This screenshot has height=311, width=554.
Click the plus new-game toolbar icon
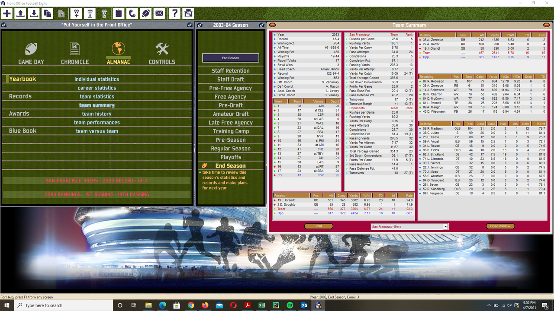7,13
